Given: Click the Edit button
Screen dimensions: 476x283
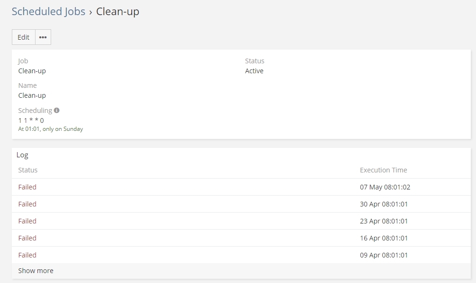Looking at the screenshot, I should click(x=24, y=37).
